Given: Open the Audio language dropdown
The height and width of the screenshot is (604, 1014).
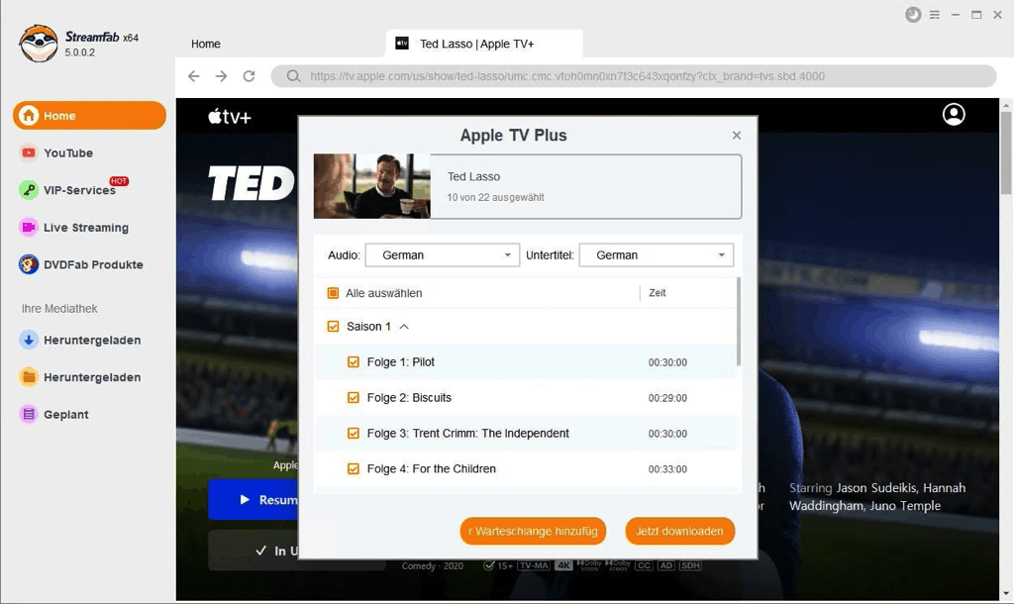Looking at the screenshot, I should (442, 255).
